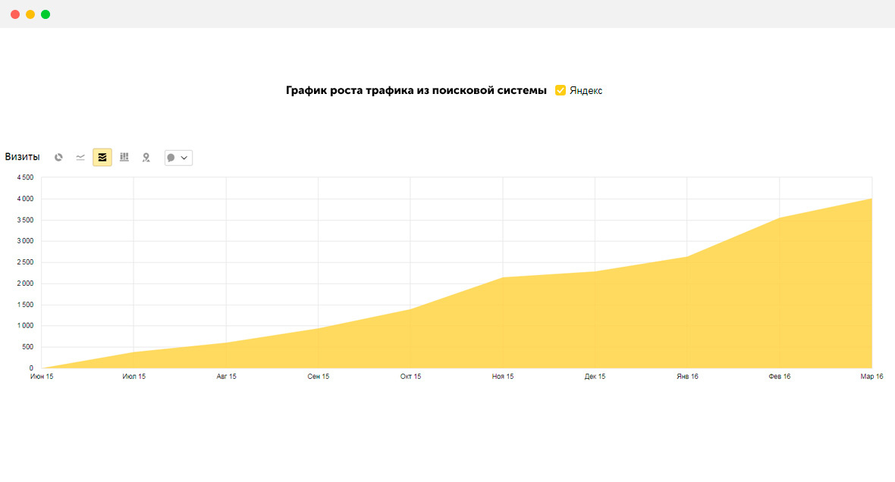
Task: Click the Ноя 15 axis label
Action: [503, 377]
